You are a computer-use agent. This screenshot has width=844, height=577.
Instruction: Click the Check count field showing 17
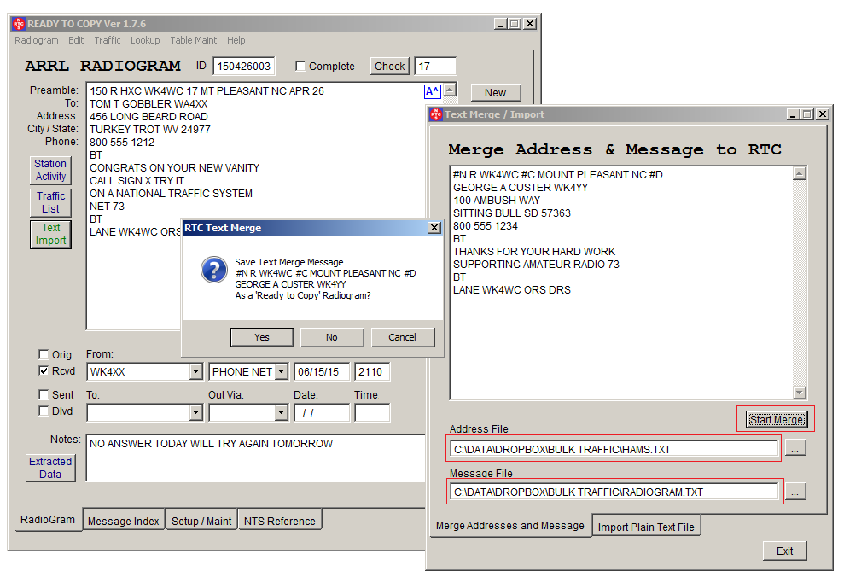pyautogui.click(x=435, y=67)
